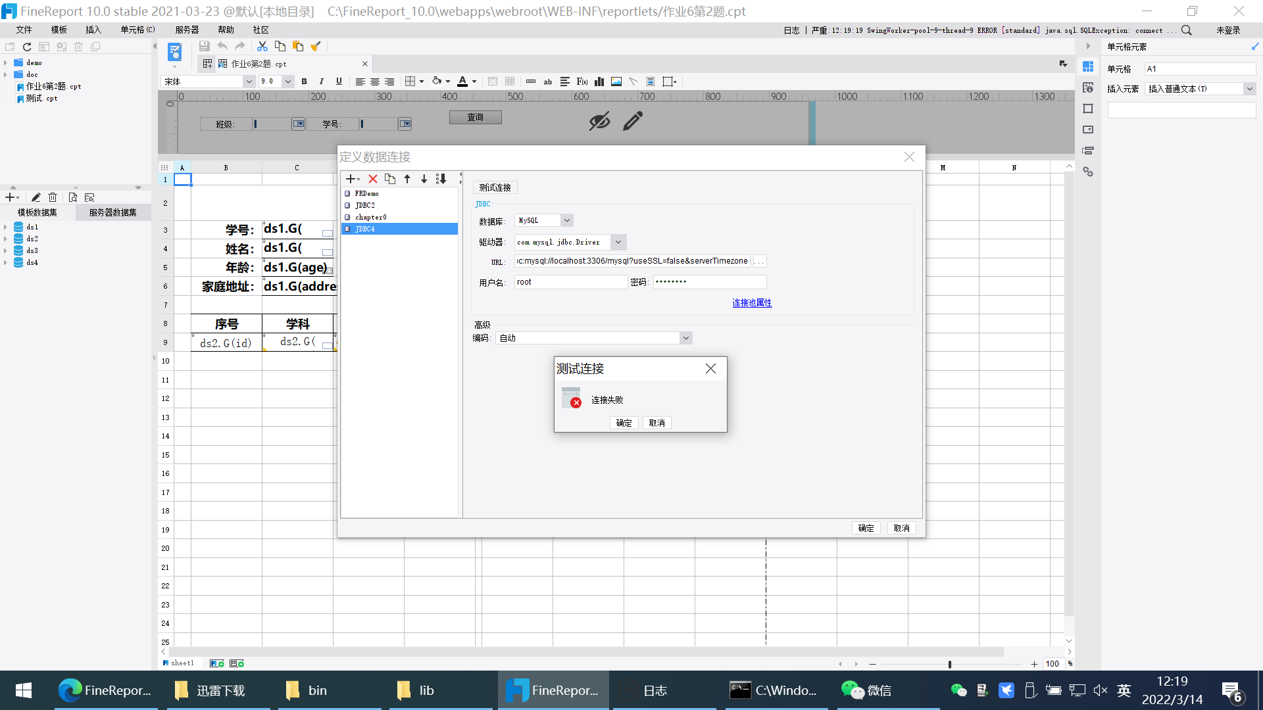
Task: Click the cell border style icon
Action: 410,82
